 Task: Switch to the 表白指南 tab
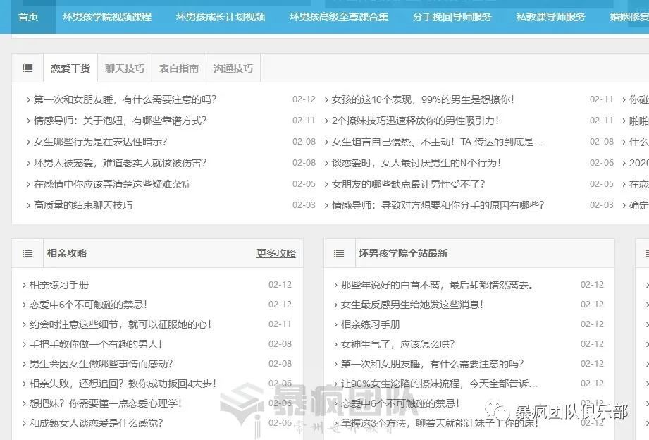[179, 68]
